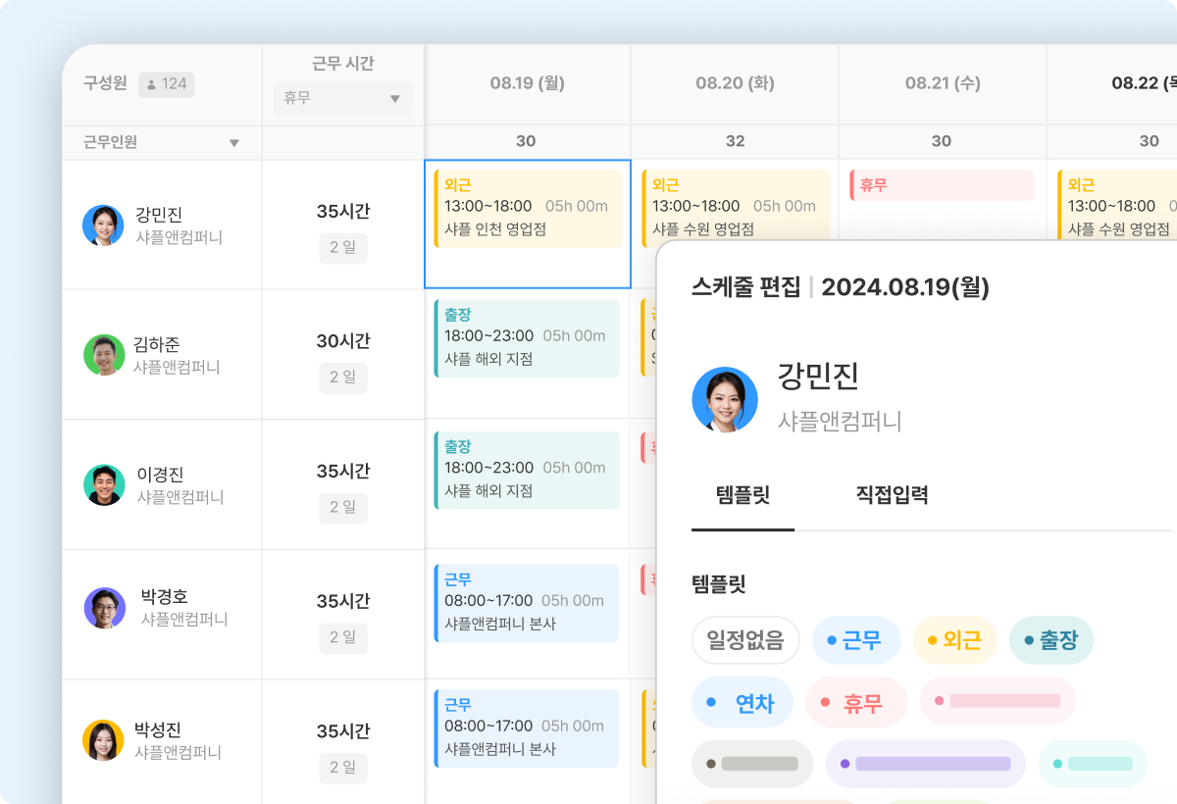This screenshot has width=1177, height=804.
Task: Select the 일정없음 template chip
Action: 745,641
